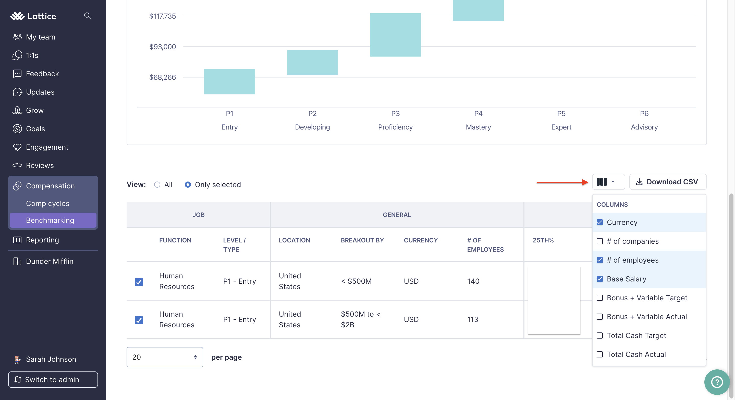
Task: Open Goals using the target icon
Action: point(17,128)
